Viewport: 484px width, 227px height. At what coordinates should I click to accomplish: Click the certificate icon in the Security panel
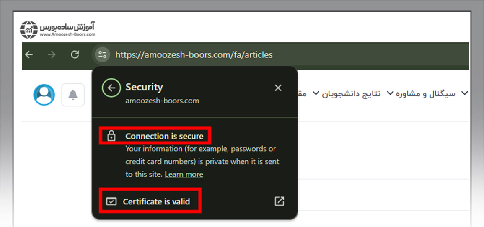[111, 201]
